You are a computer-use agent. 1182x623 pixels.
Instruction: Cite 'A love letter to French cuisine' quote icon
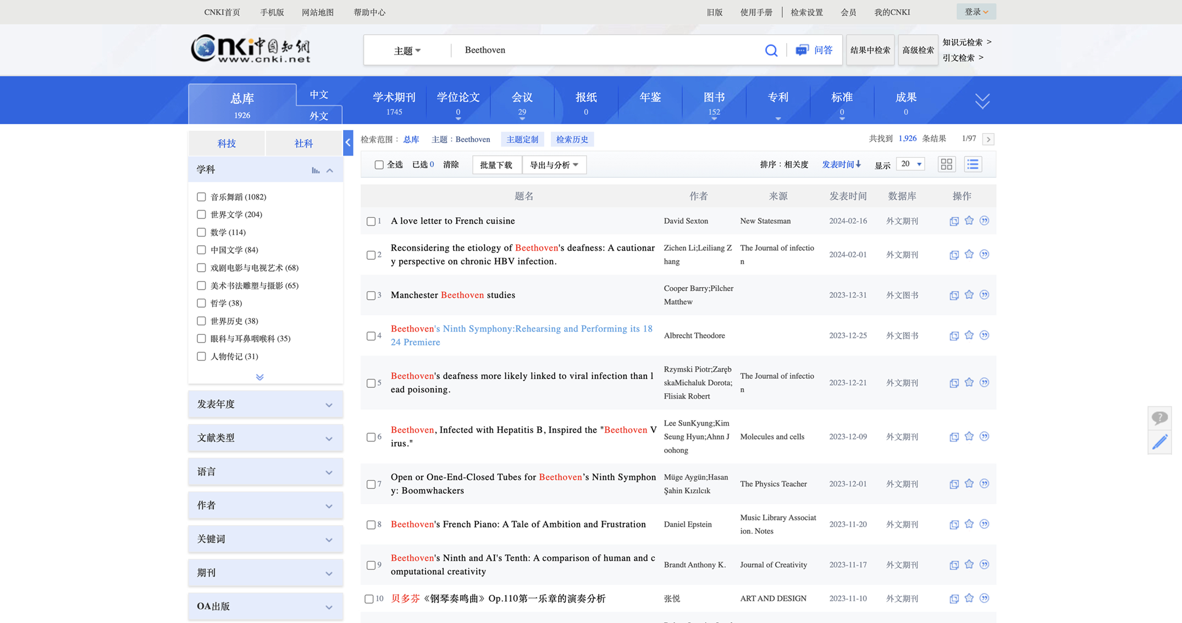pos(984,220)
